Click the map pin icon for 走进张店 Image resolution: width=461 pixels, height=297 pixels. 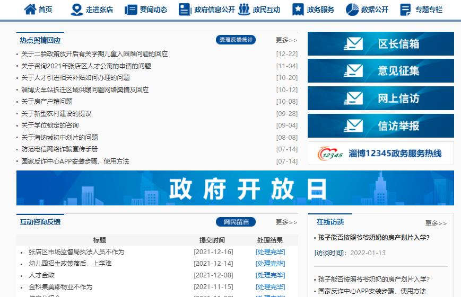coord(77,10)
